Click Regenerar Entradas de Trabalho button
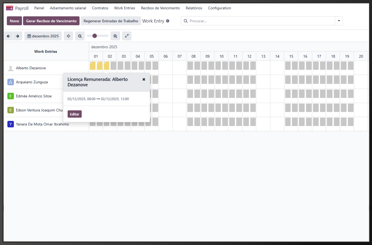 click(111, 21)
